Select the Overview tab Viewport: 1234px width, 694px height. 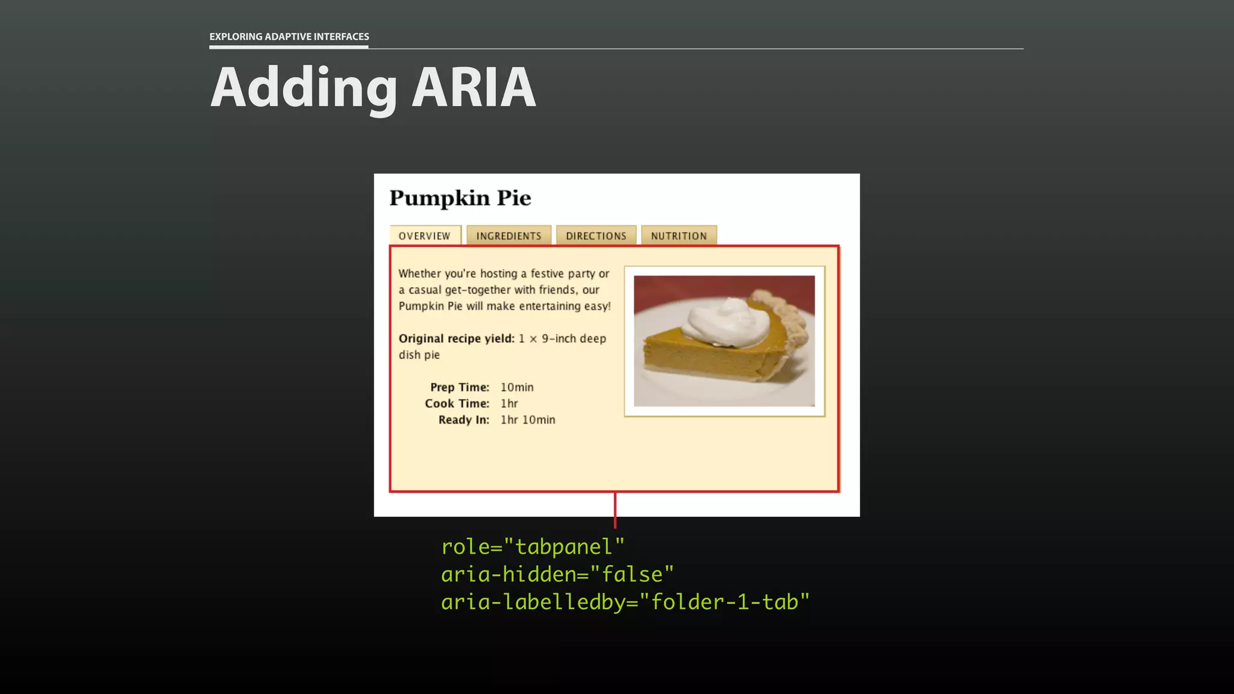pos(425,236)
